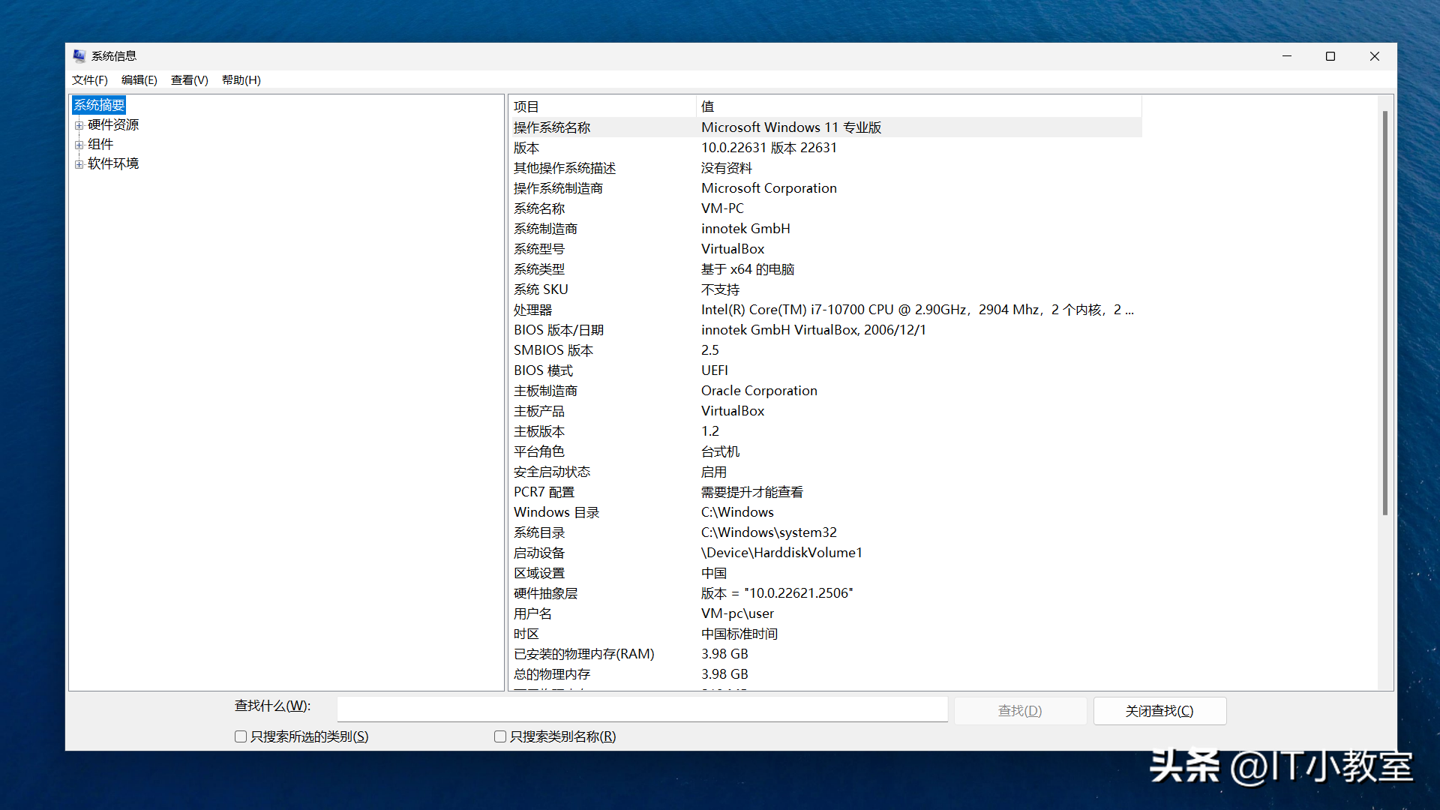Image resolution: width=1440 pixels, height=810 pixels.
Task: Select the BIOS 版本/日期 row
Action: coord(826,330)
